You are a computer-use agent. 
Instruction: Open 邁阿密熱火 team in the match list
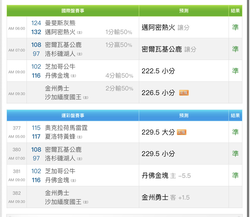point(60,32)
